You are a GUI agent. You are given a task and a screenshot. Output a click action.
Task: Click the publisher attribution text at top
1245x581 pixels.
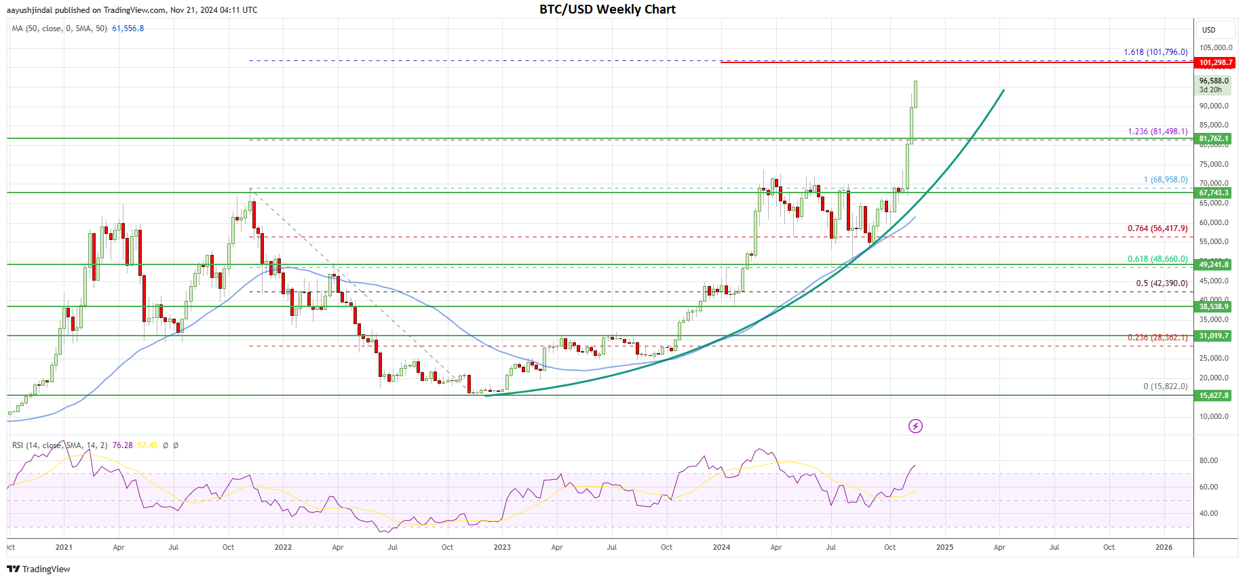coord(132,10)
